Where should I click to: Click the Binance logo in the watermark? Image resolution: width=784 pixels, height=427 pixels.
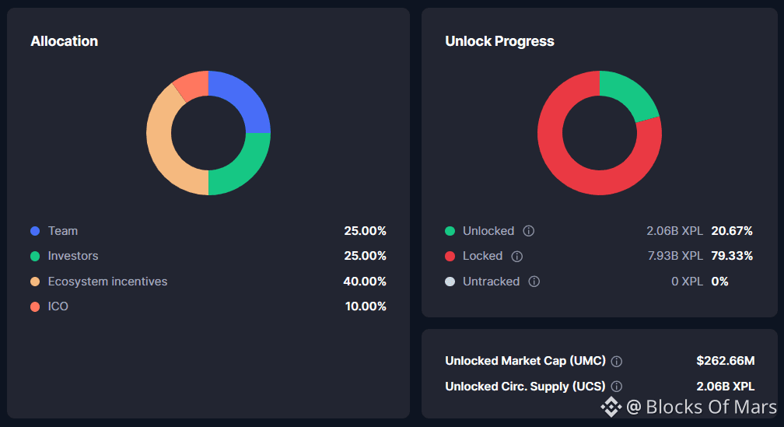pos(611,407)
